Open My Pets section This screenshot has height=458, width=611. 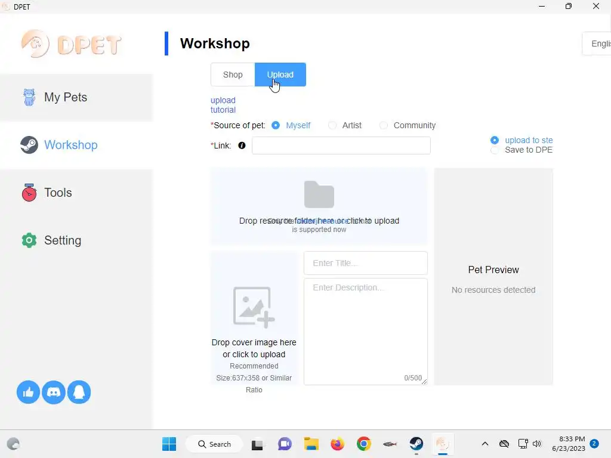(x=76, y=97)
